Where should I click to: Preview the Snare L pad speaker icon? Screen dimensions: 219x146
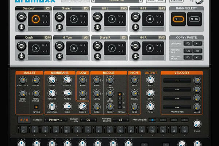click(x=59, y=17)
